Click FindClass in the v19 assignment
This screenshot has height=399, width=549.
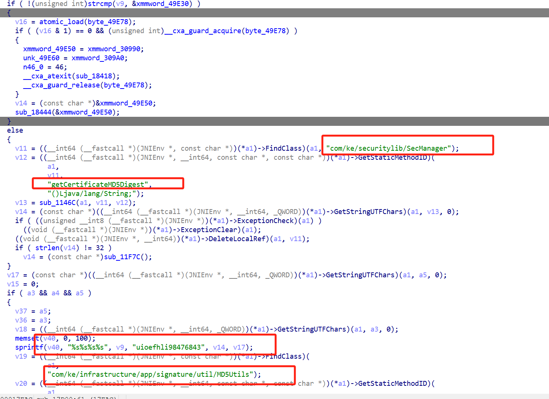tap(284, 356)
